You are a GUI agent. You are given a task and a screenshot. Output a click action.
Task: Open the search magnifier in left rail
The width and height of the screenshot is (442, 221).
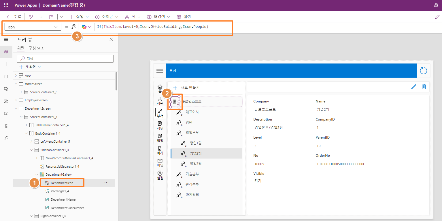6,138
